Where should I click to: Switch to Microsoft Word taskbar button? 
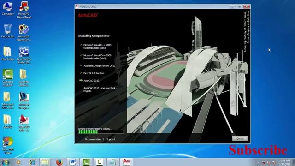tap(72, 162)
